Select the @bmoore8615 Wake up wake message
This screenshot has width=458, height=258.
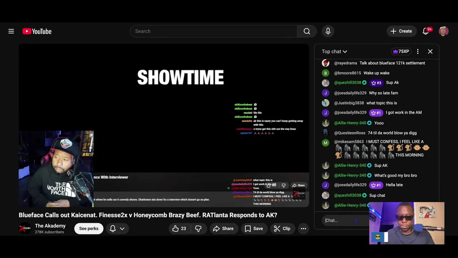coord(376,73)
